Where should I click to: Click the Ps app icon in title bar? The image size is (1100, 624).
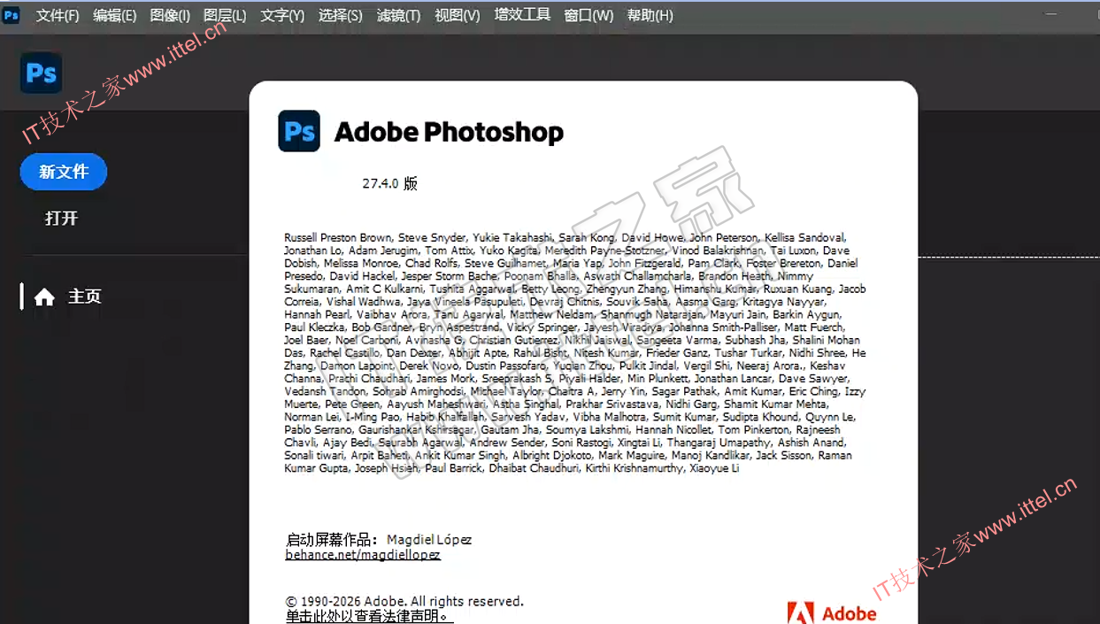pos(11,15)
